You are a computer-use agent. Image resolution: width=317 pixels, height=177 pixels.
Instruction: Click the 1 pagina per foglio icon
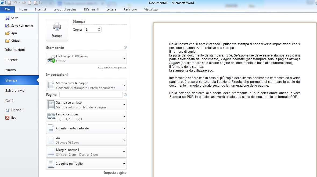51,164
